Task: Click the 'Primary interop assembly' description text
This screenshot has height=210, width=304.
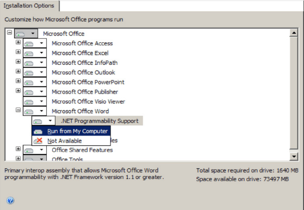Action: [84, 174]
